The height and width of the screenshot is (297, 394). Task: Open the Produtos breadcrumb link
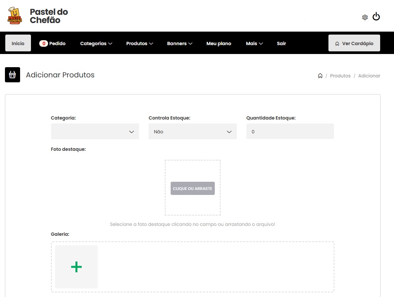340,75
